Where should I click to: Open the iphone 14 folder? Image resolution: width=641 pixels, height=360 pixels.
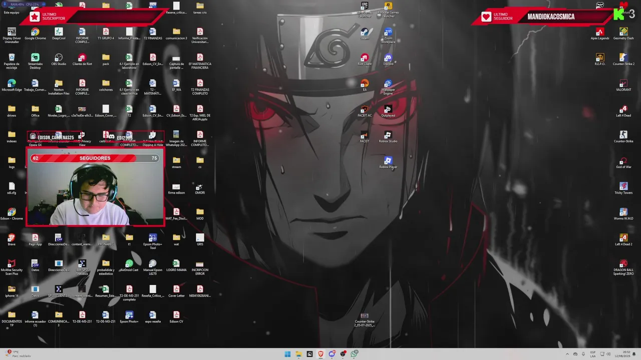pyautogui.click(x=12, y=291)
